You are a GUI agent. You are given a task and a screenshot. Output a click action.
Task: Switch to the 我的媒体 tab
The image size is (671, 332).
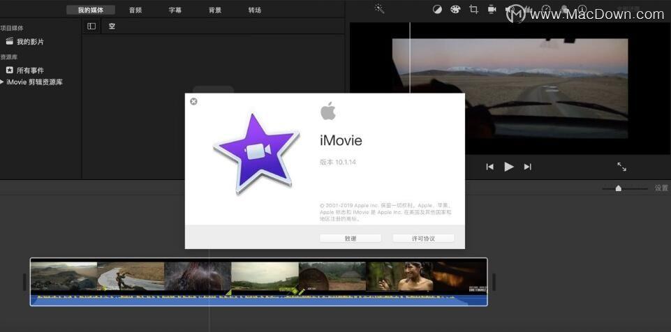point(91,10)
